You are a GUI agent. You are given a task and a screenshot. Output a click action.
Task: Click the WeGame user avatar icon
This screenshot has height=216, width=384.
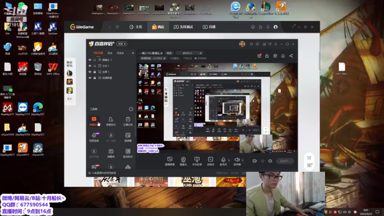(x=276, y=27)
